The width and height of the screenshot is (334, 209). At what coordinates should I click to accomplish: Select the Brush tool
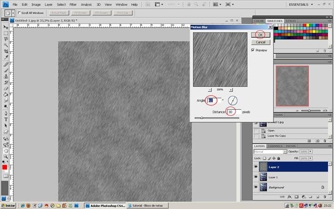tap(6, 71)
